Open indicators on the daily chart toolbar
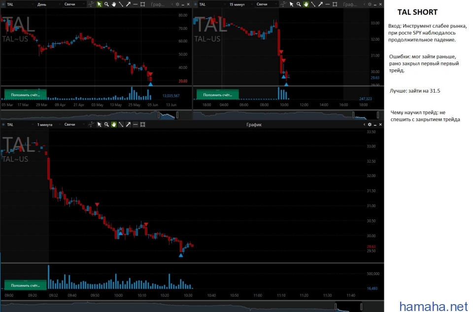The width and height of the screenshot is (473, 312). coord(92,4)
